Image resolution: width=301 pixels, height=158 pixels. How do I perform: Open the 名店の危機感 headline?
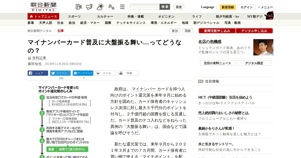pyautogui.click(x=210, y=42)
